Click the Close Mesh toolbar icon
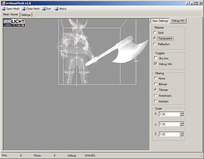This screenshot has width=204, height=159. [x=23, y=9]
